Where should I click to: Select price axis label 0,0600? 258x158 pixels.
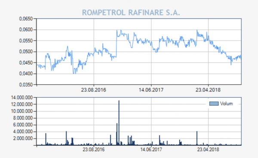[x=26, y=30]
